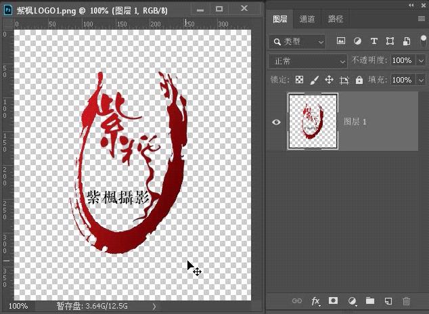429x314 pixels.
Task: Click the vertical ruler at left
Action: [7, 164]
